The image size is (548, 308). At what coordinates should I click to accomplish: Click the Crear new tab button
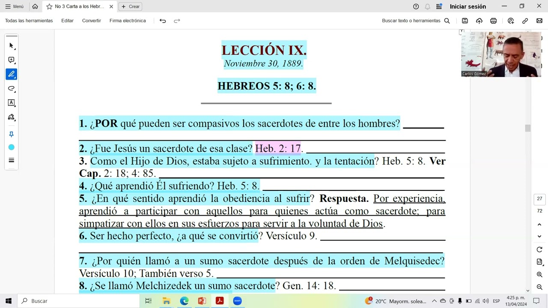130,6
